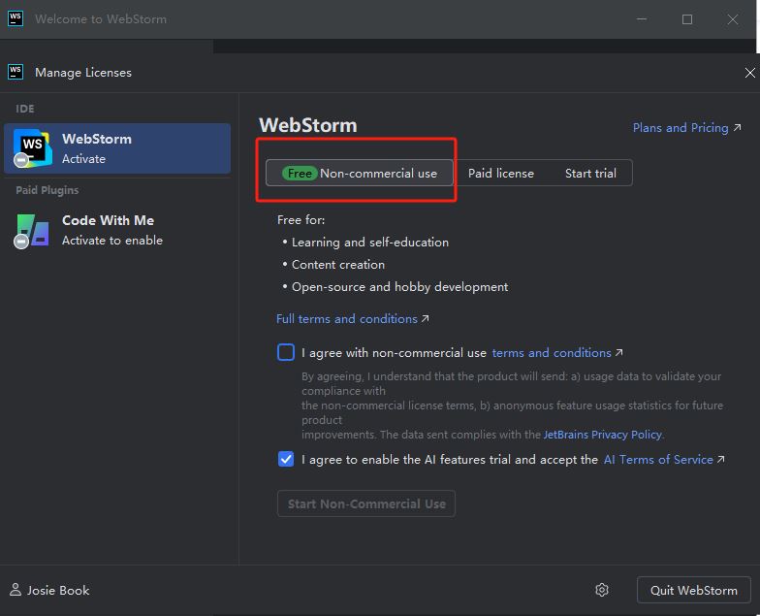This screenshot has height=616, width=760.
Task: Open settings via the gear icon
Action: pos(602,590)
